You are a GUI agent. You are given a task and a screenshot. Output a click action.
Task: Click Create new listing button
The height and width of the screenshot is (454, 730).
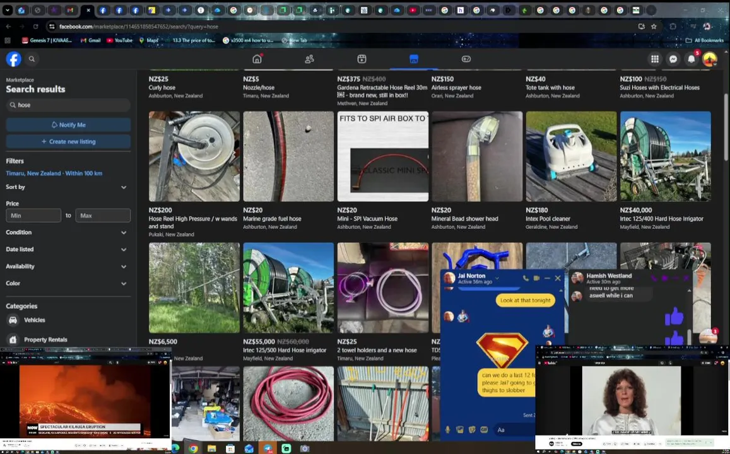tap(68, 141)
